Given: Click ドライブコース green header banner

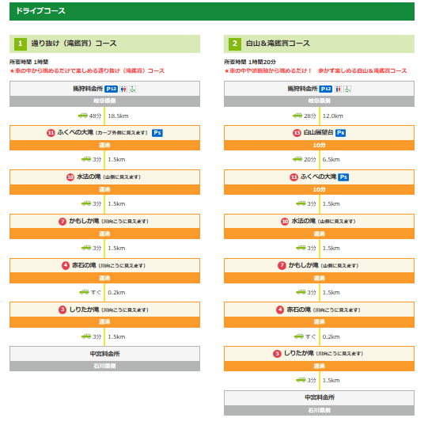Looking at the screenshot, I should point(212,11).
